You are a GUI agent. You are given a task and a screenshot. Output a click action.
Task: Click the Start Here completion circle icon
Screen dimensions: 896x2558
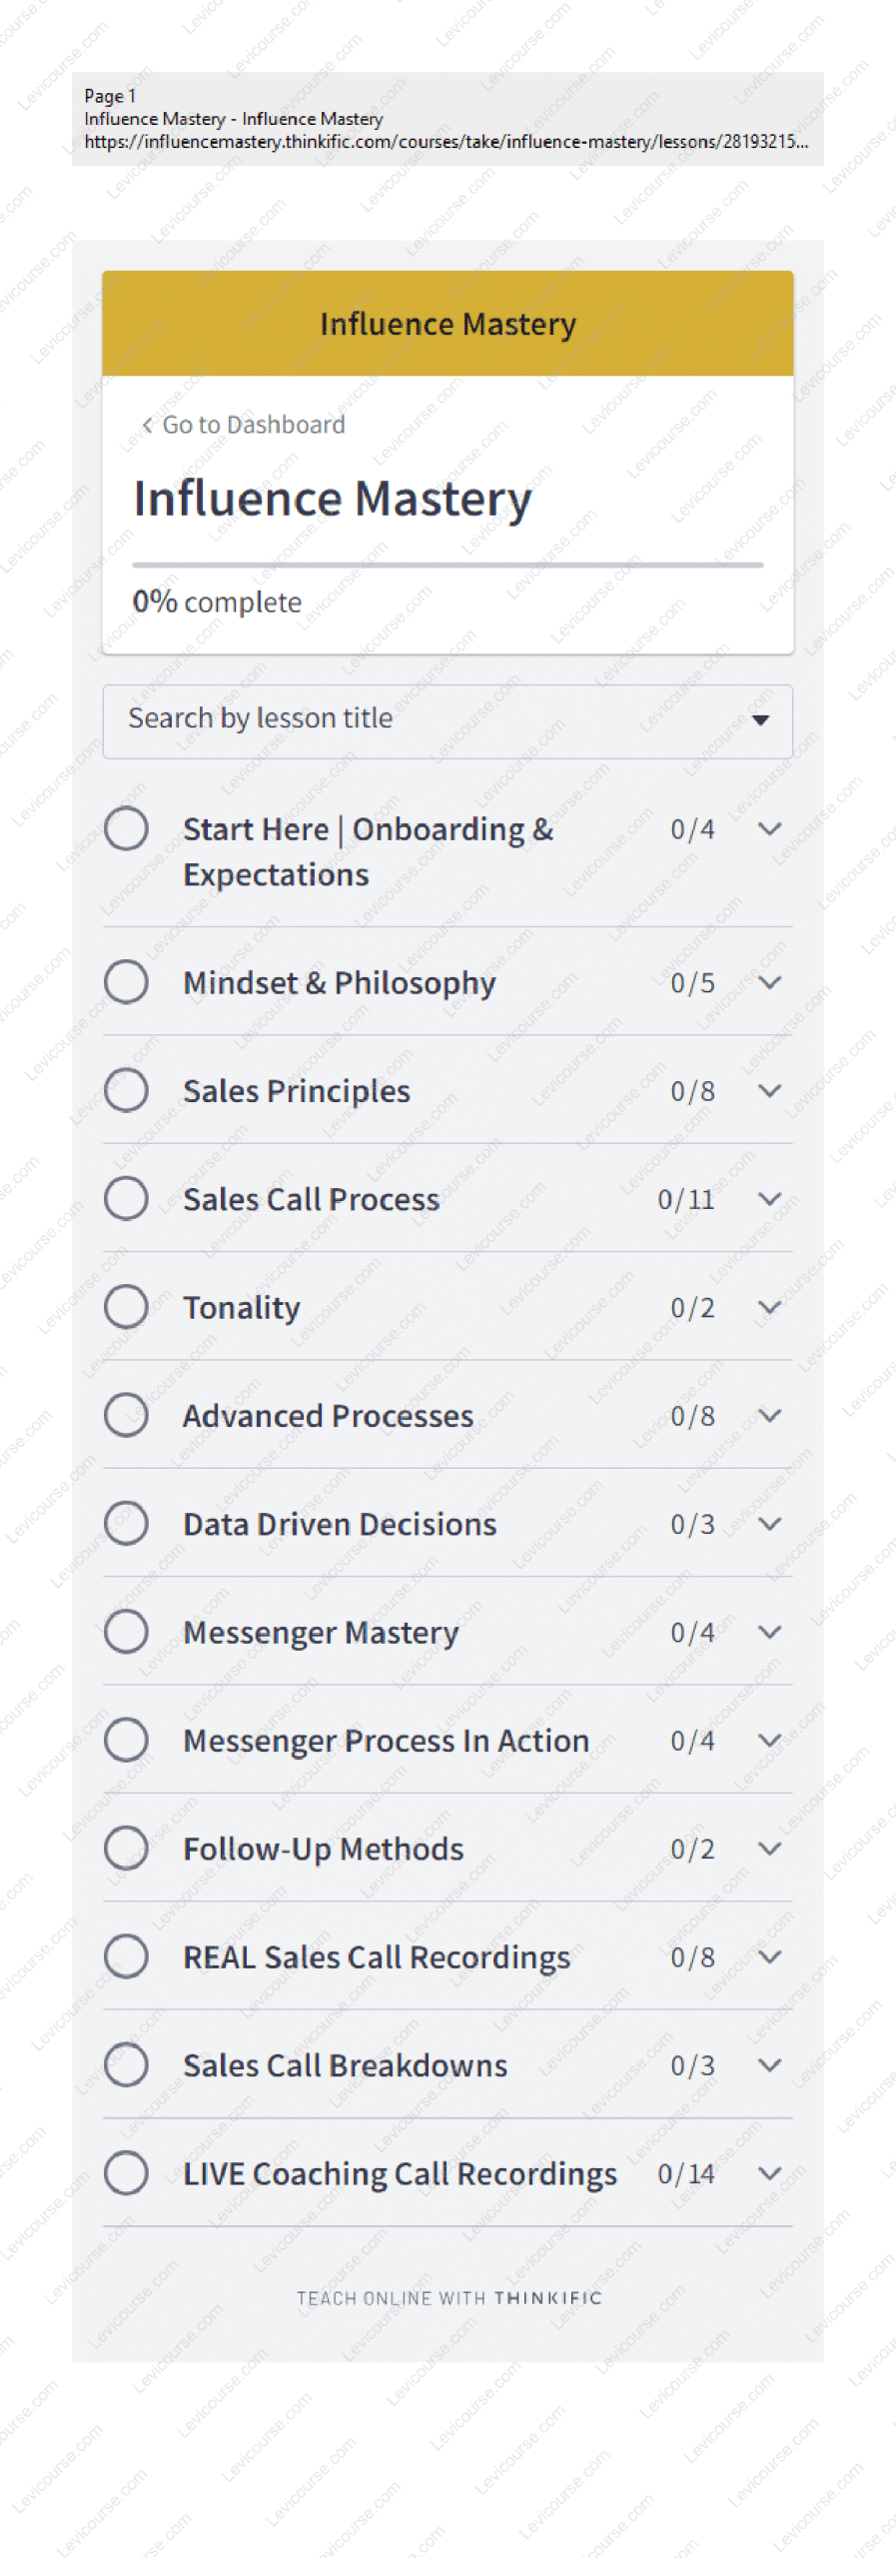point(127,828)
